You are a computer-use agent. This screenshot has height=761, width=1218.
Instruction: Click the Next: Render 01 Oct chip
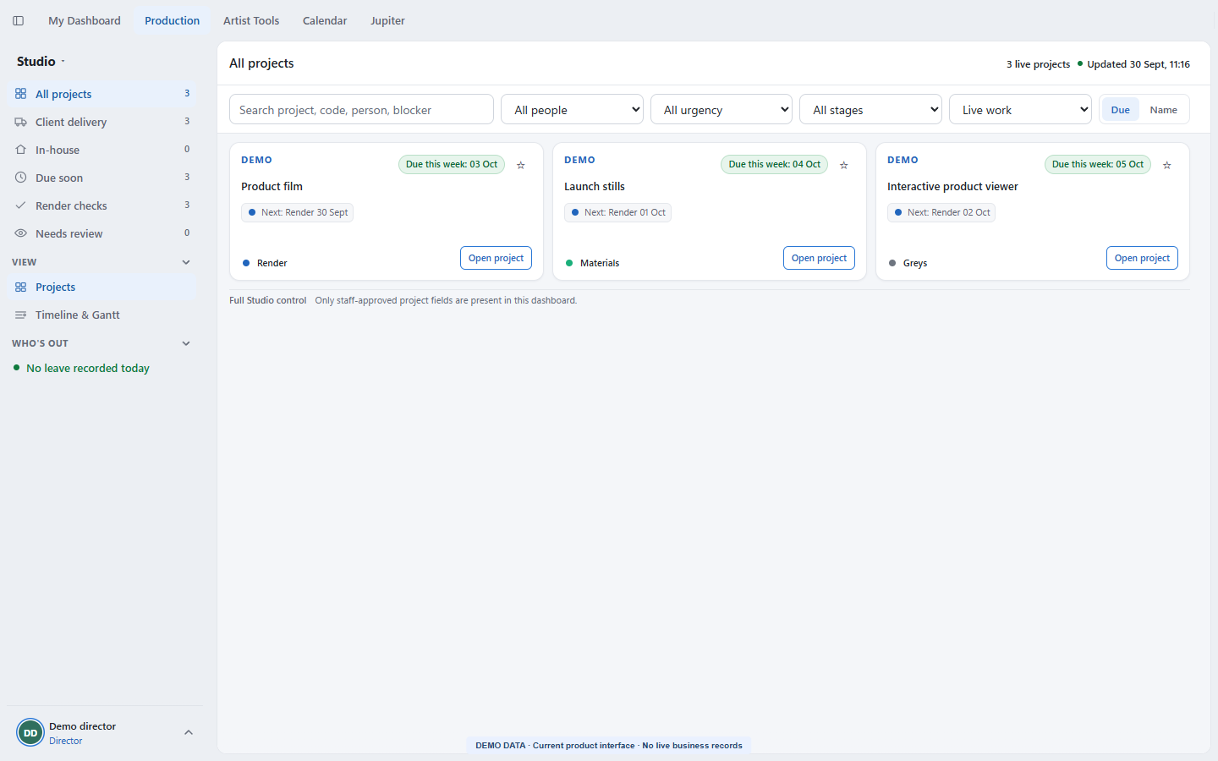point(617,212)
